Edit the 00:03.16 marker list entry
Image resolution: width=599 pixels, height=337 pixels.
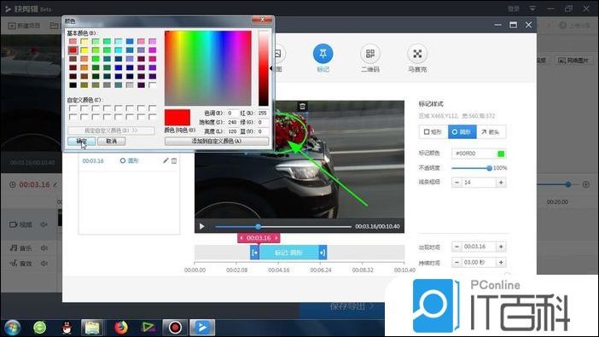click(166, 160)
